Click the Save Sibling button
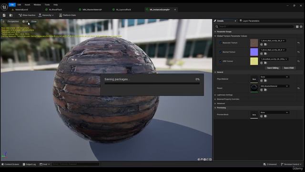 tap(273, 68)
